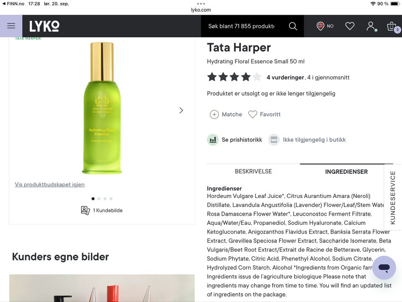The height and width of the screenshot is (302, 402).
Task: Click the price history chart icon
Action: [x=213, y=140]
